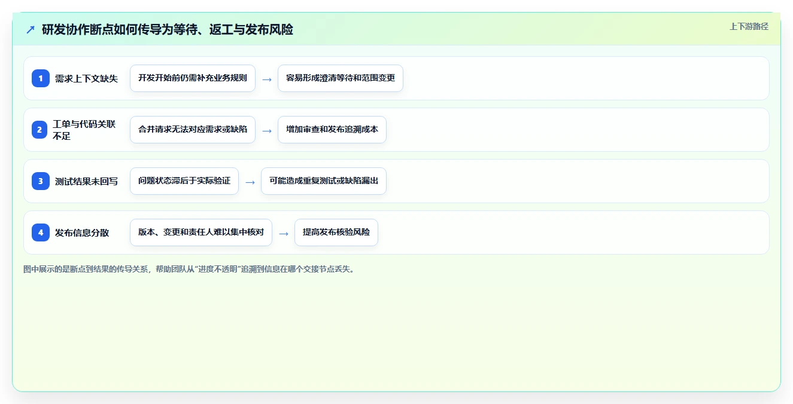The width and height of the screenshot is (793, 404).
Task: Click the 问题状态滞后于实际验证 box
Action: pyautogui.click(x=184, y=181)
